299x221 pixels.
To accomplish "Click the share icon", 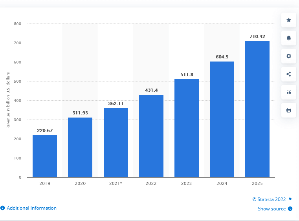I will click(289, 74).
